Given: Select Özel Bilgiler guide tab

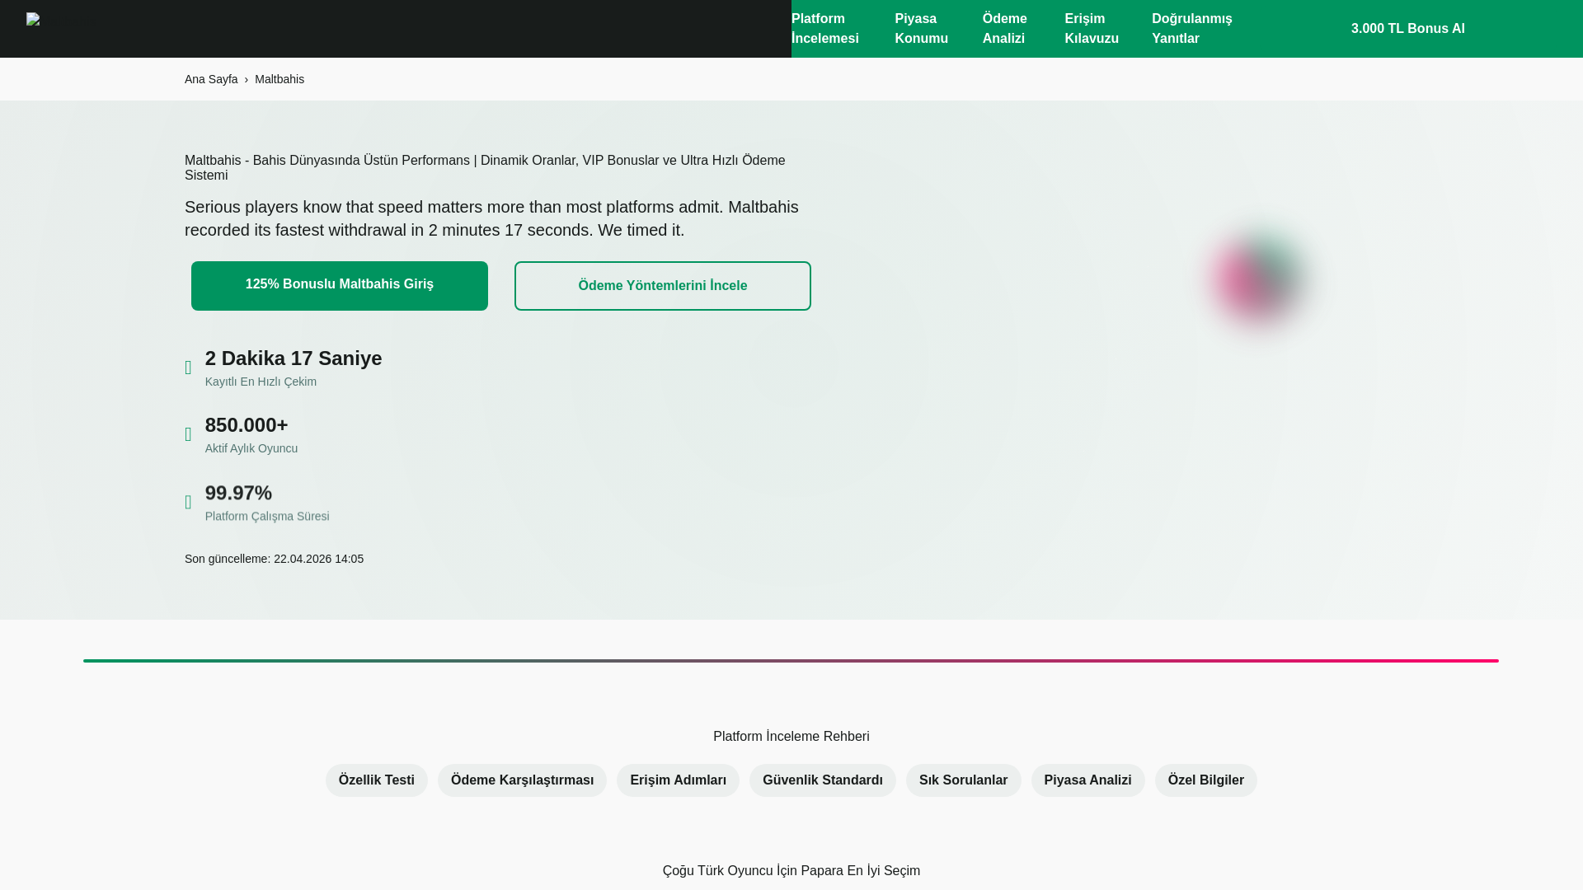Looking at the screenshot, I should (1206, 780).
